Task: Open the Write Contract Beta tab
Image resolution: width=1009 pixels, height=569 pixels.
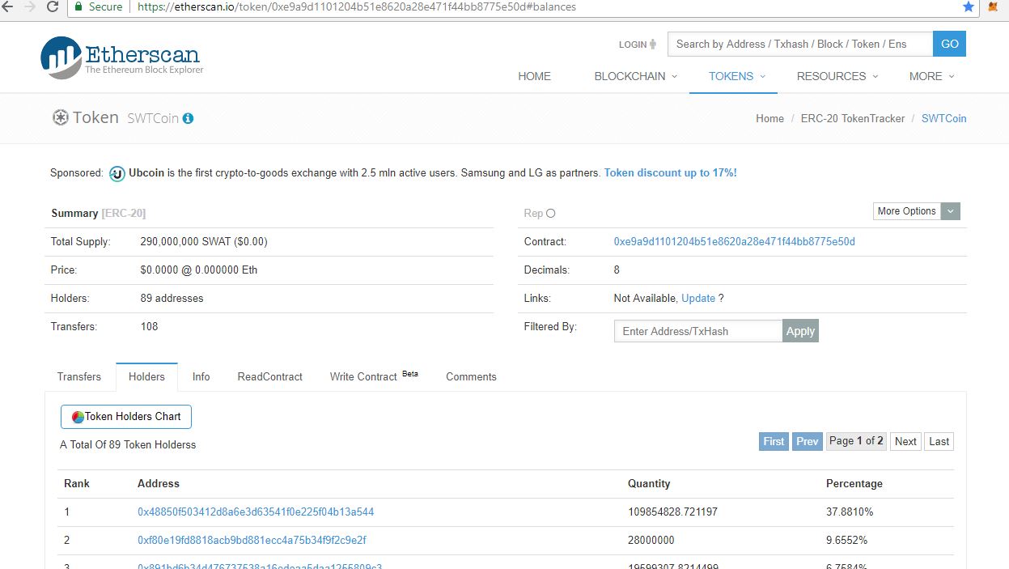Action: (x=374, y=376)
